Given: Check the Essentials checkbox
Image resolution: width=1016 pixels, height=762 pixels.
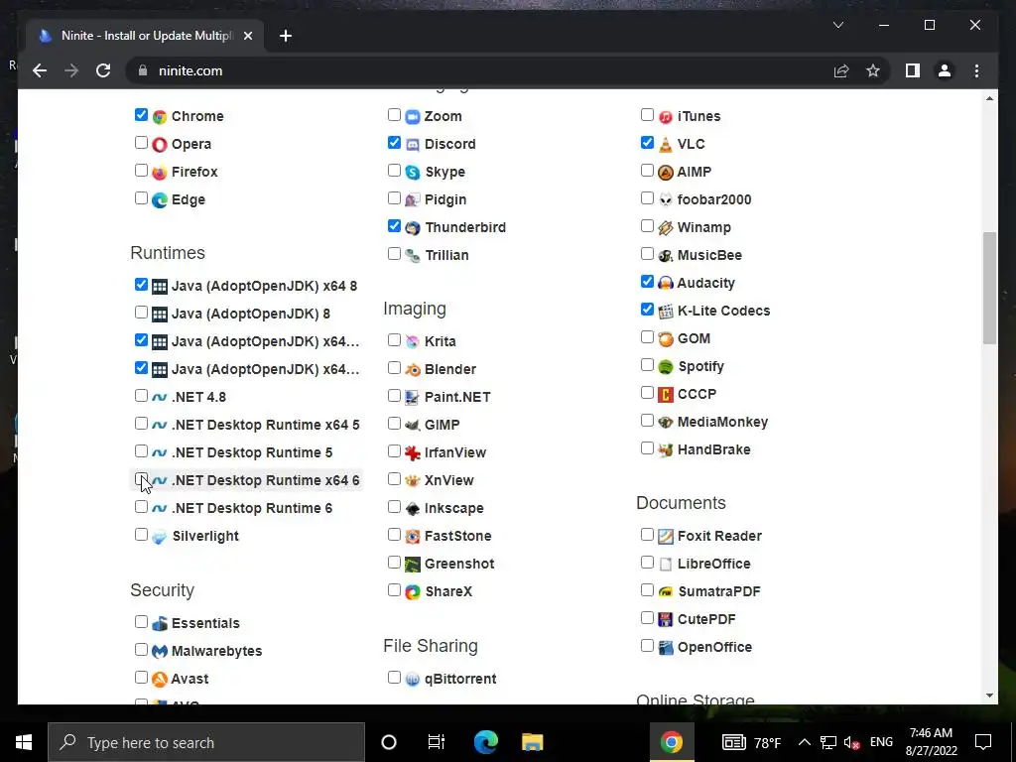Looking at the screenshot, I should click(x=141, y=622).
